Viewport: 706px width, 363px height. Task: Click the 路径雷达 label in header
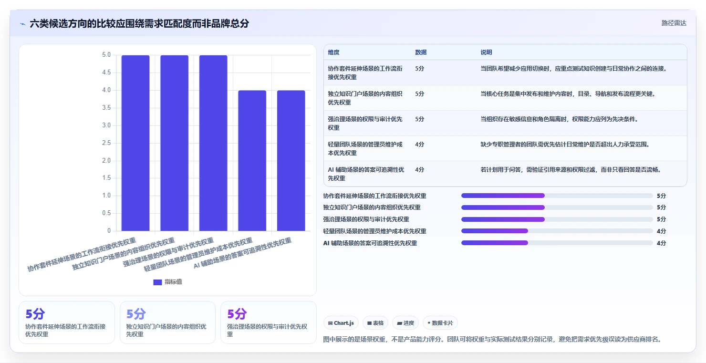point(674,23)
